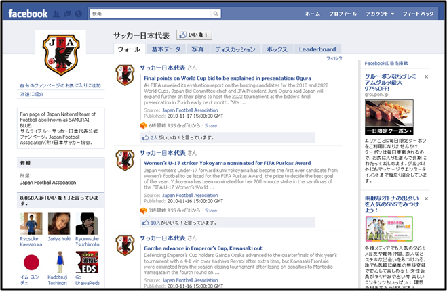
Task: Click thumbs-up icon beside 10人 likes
Action: [145, 223]
